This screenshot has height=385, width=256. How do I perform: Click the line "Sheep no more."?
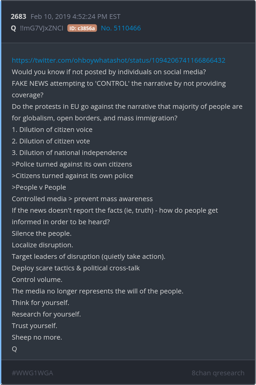[x=37, y=337]
